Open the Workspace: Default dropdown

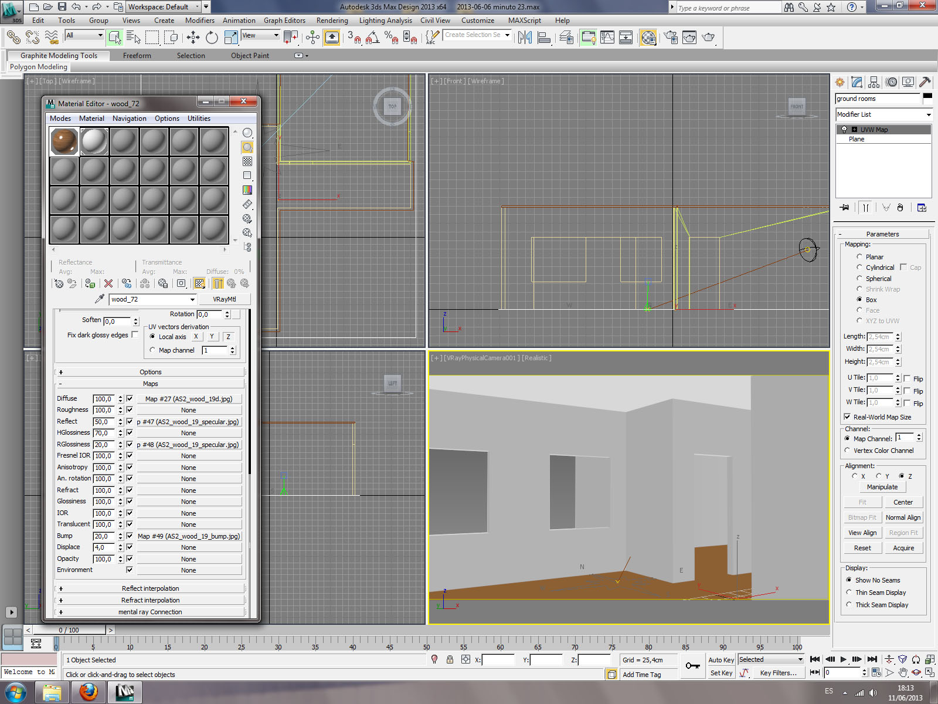[164, 7]
